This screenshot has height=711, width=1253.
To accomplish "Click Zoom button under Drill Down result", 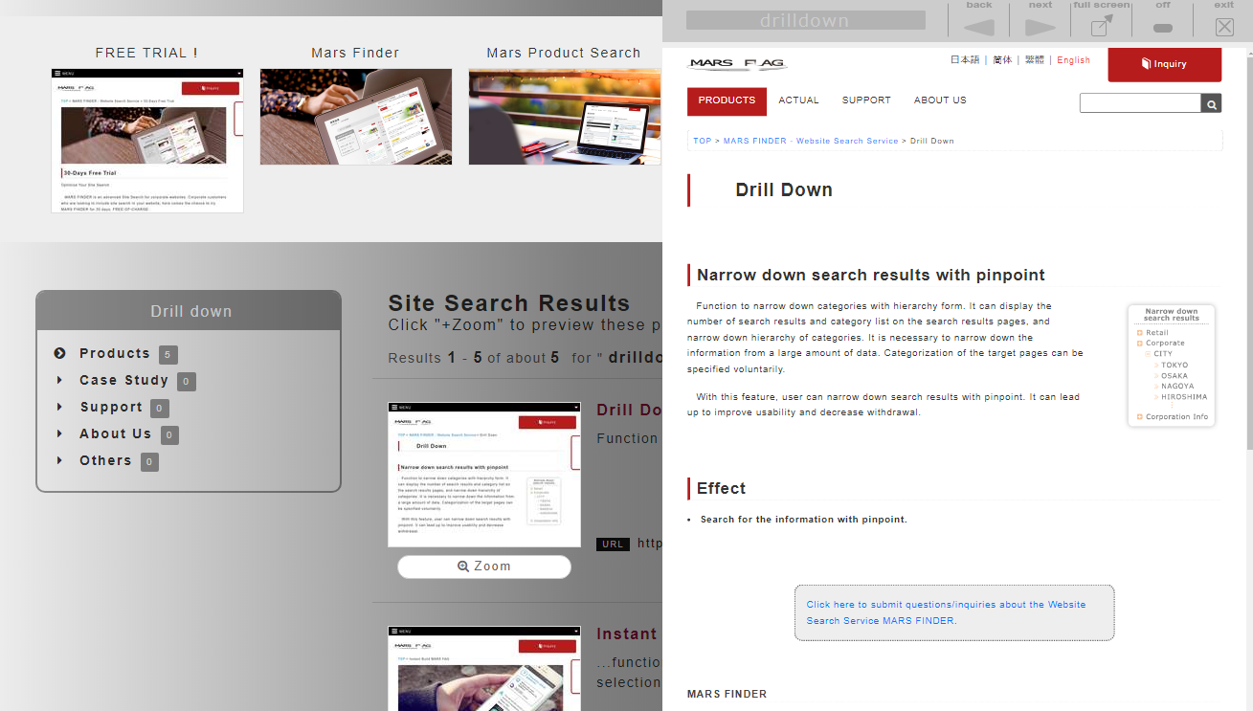I will tap(484, 567).
